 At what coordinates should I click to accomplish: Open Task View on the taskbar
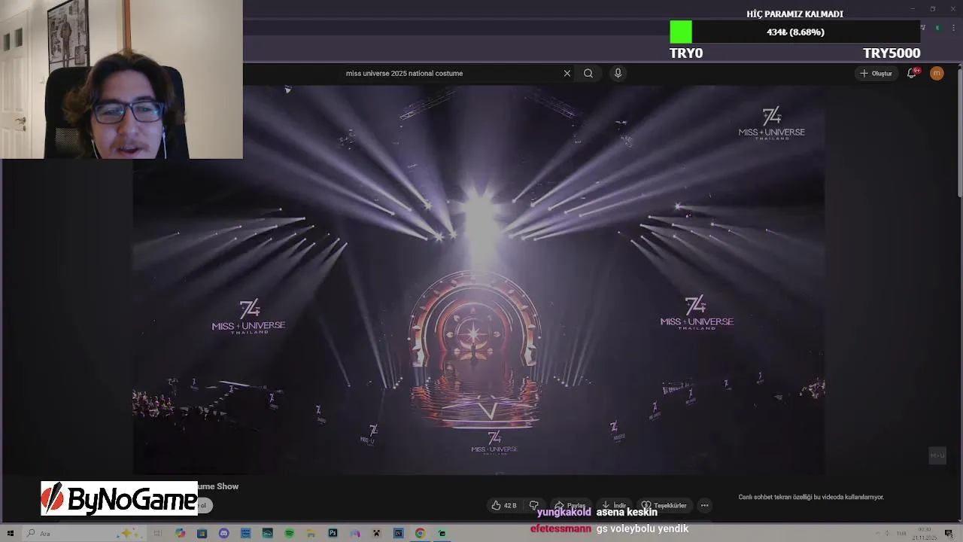(158, 533)
